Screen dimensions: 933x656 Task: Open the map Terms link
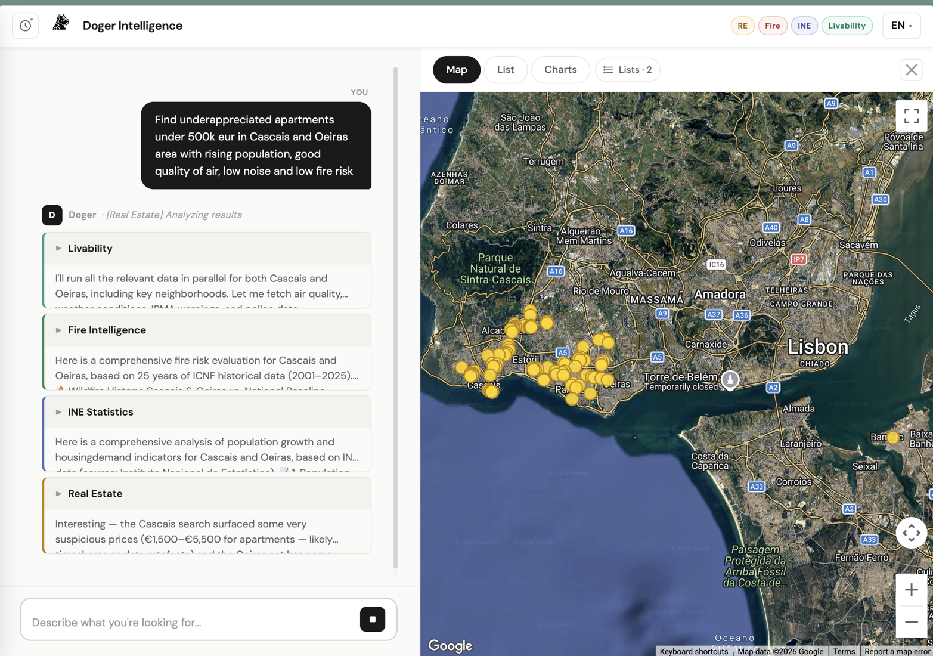click(x=844, y=651)
